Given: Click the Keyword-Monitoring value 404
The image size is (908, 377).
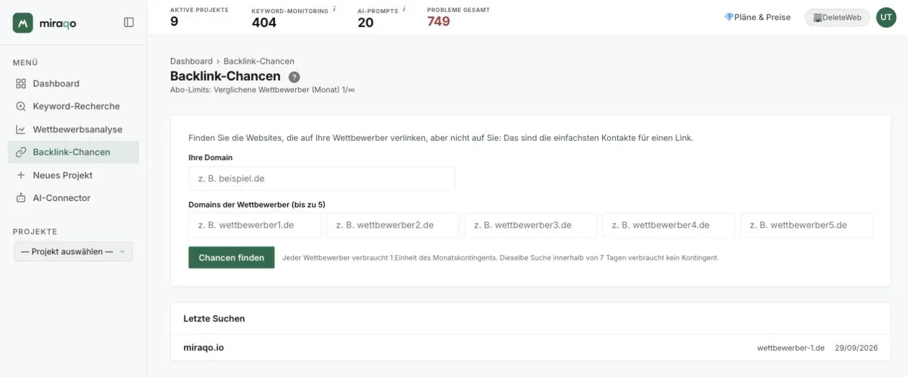Looking at the screenshot, I should tap(264, 22).
